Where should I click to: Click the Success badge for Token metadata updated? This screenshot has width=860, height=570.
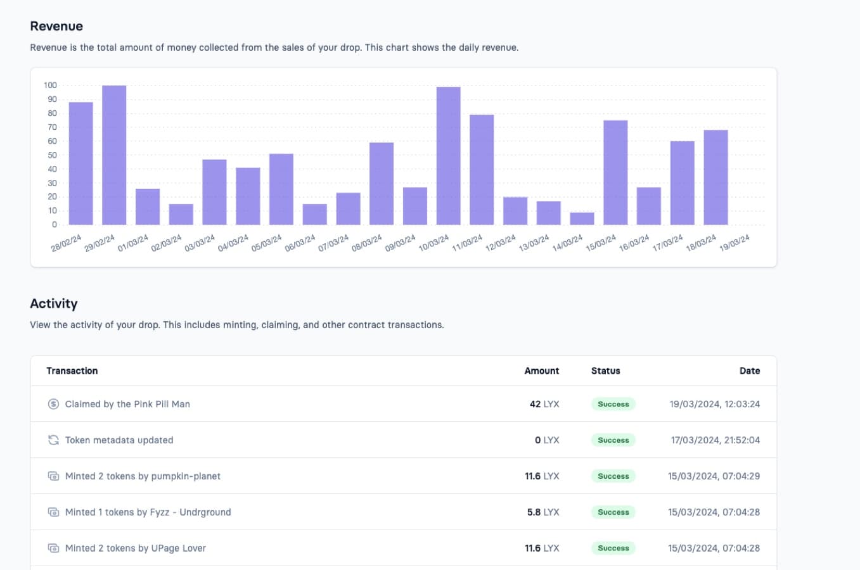point(613,440)
